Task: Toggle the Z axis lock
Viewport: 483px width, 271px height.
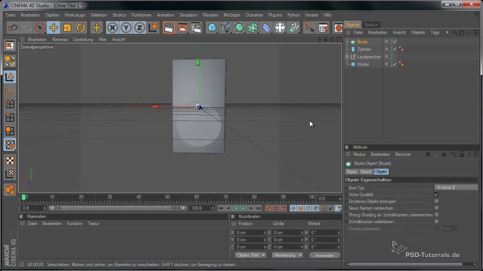Action: (x=140, y=28)
